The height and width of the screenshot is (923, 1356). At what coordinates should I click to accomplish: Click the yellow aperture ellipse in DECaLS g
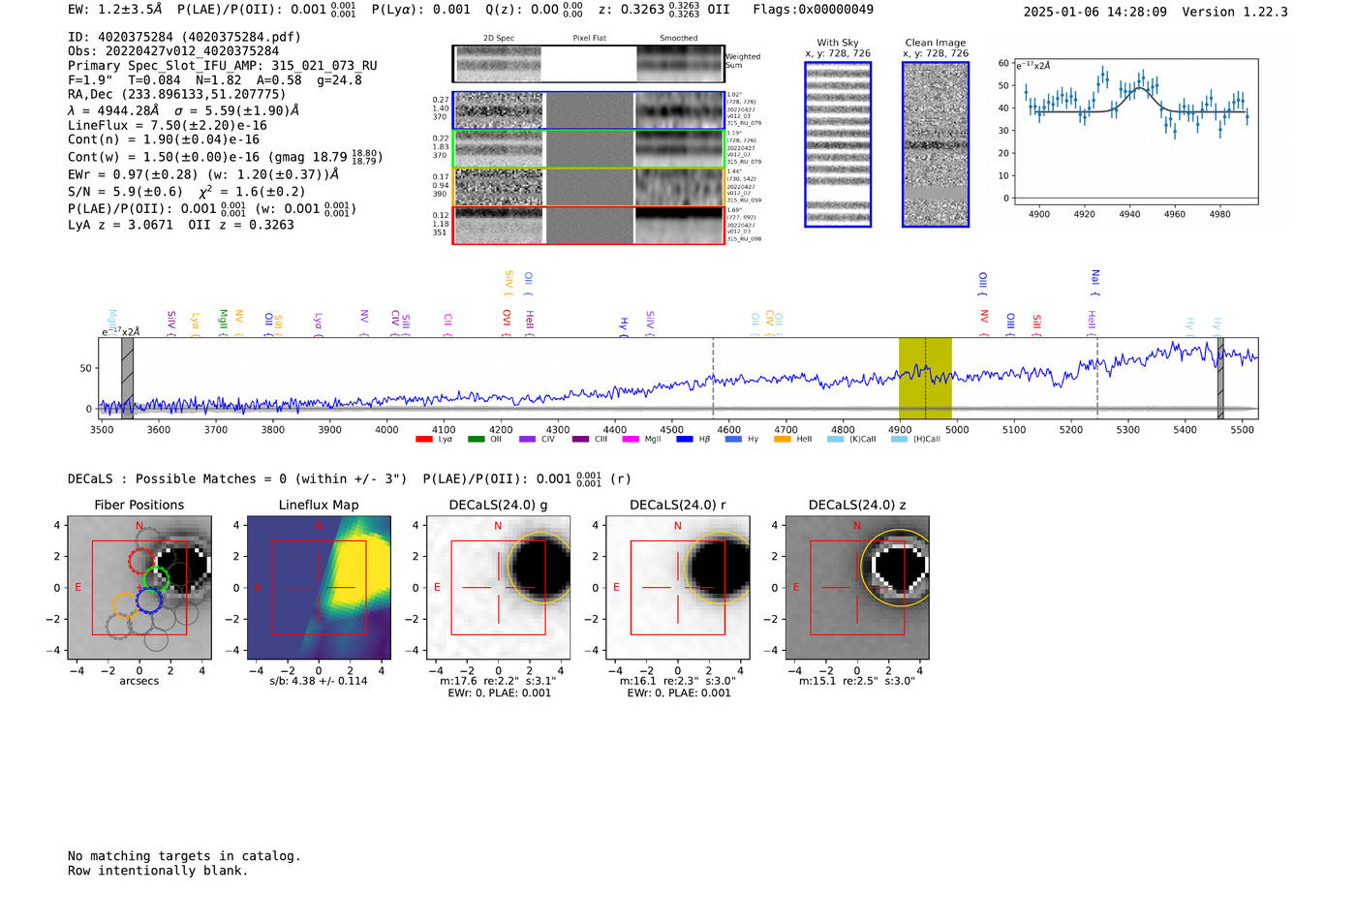tap(540, 567)
